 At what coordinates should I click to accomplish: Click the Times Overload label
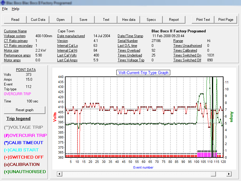coord(129,50)
